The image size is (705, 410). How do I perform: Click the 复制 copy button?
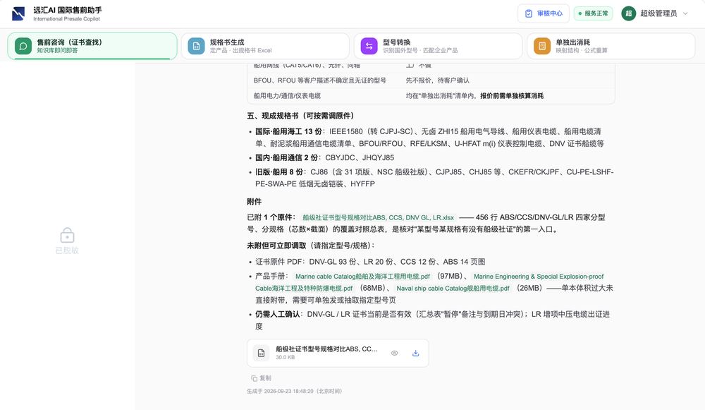(x=262, y=378)
